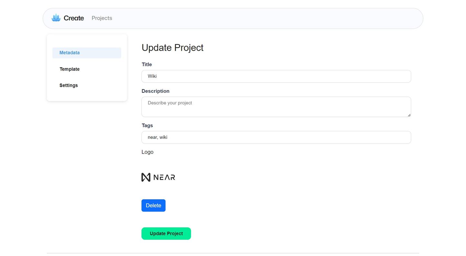466x256 pixels.
Task: Click the Title field label
Action: (x=147, y=65)
